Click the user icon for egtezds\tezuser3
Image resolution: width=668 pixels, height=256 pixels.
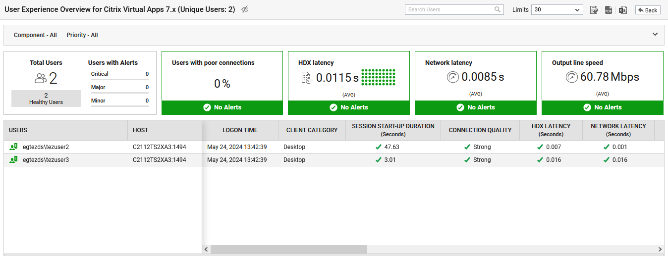tap(13, 159)
